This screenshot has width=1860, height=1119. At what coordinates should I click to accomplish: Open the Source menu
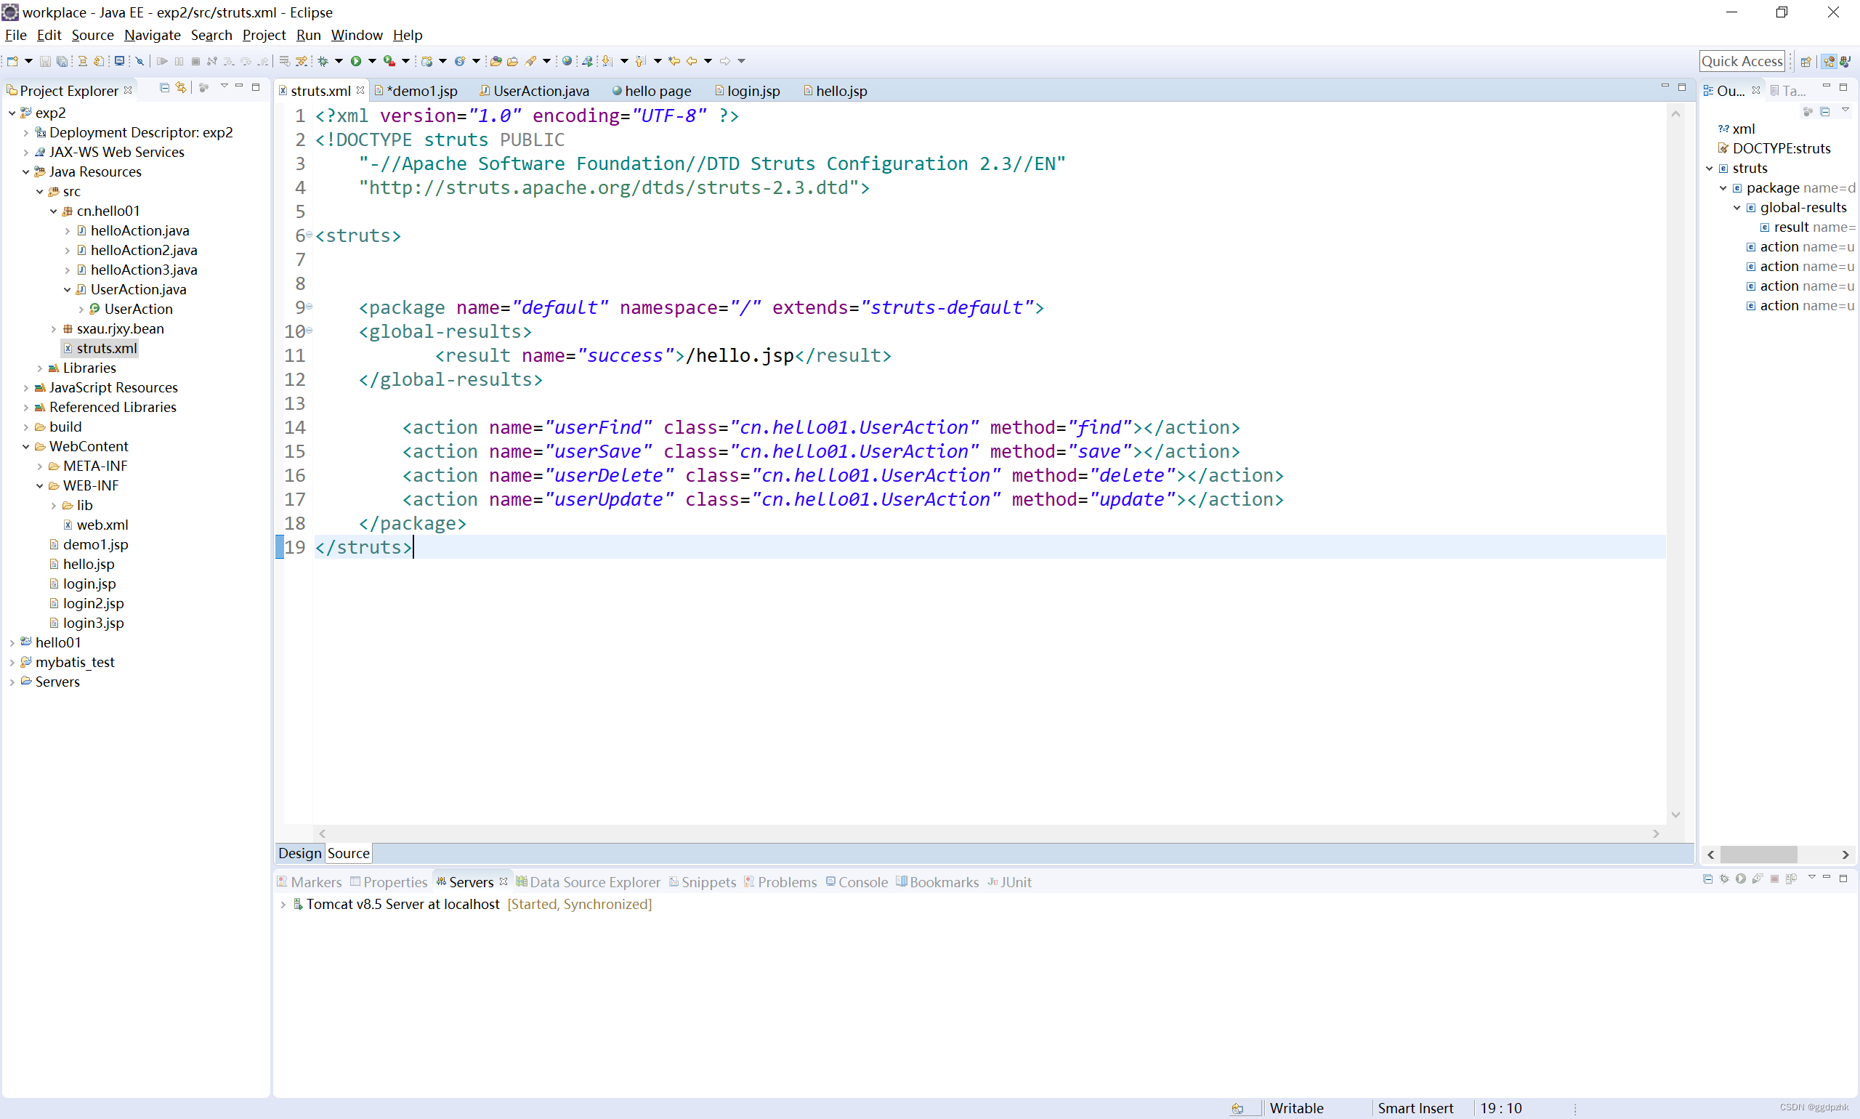93,35
